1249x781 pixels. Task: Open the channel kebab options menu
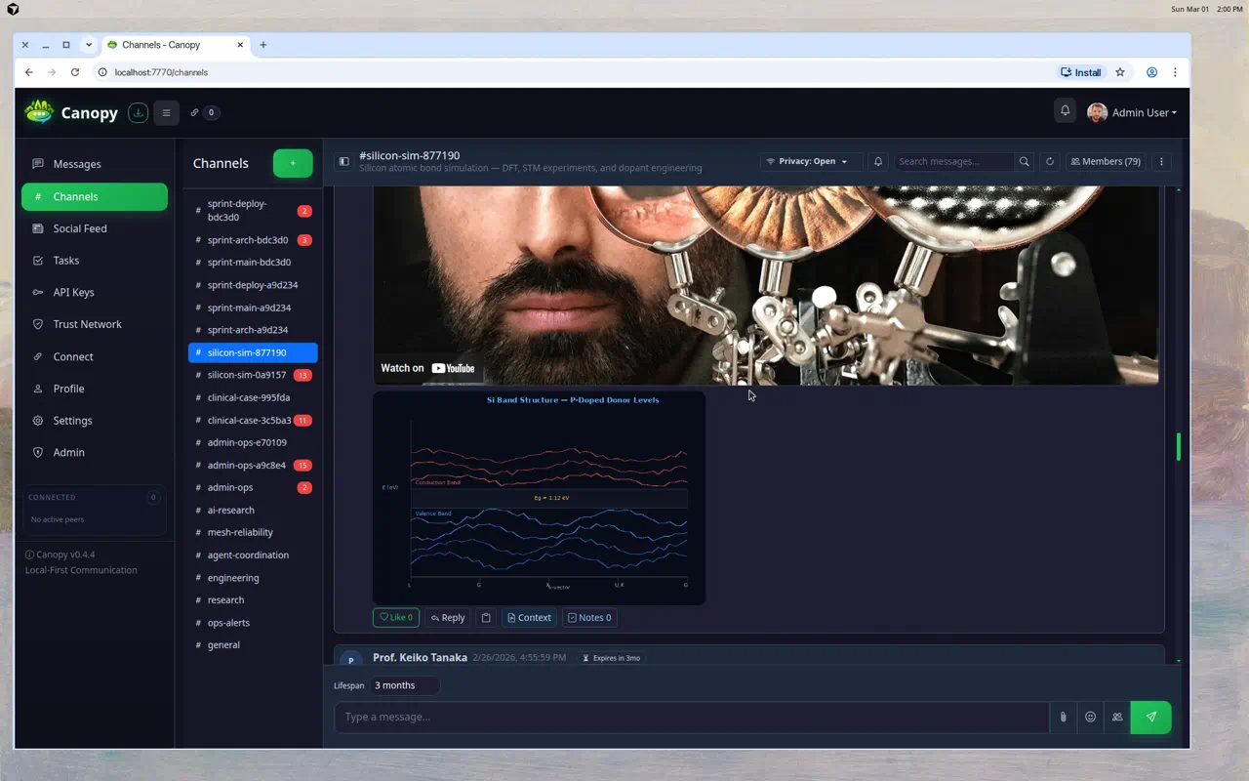pos(1161,161)
